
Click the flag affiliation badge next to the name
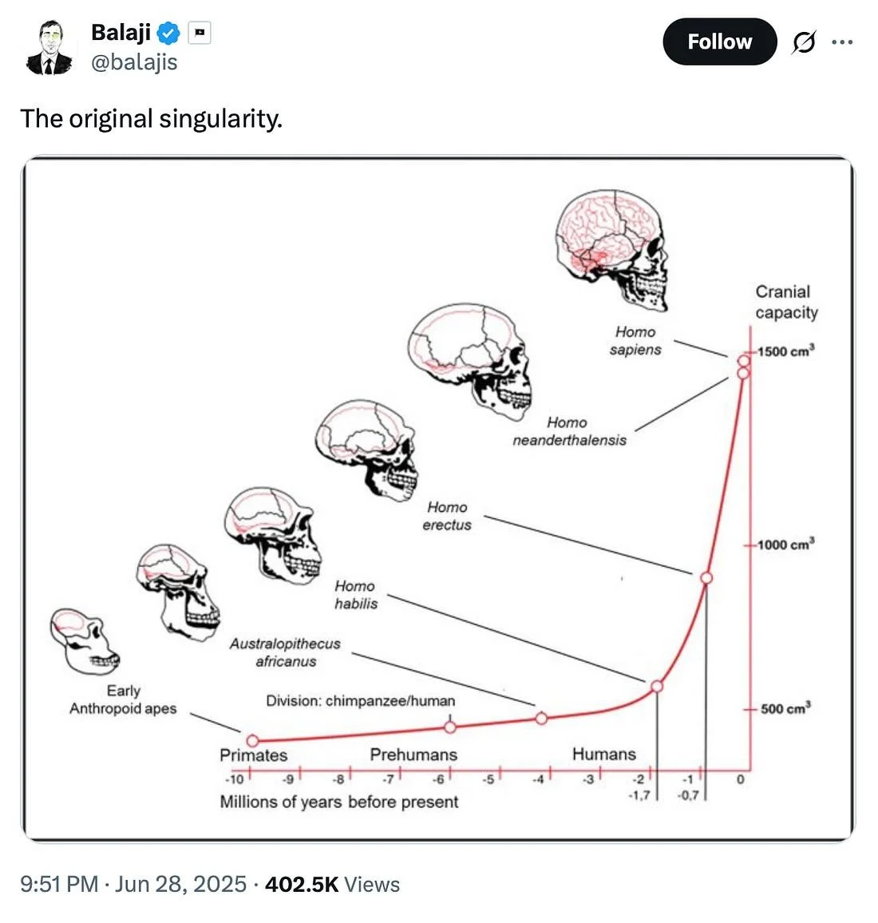point(200,33)
